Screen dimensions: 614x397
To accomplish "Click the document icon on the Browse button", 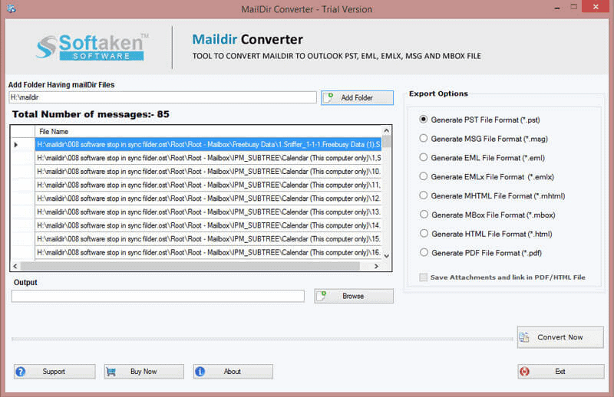I will 322,296.
